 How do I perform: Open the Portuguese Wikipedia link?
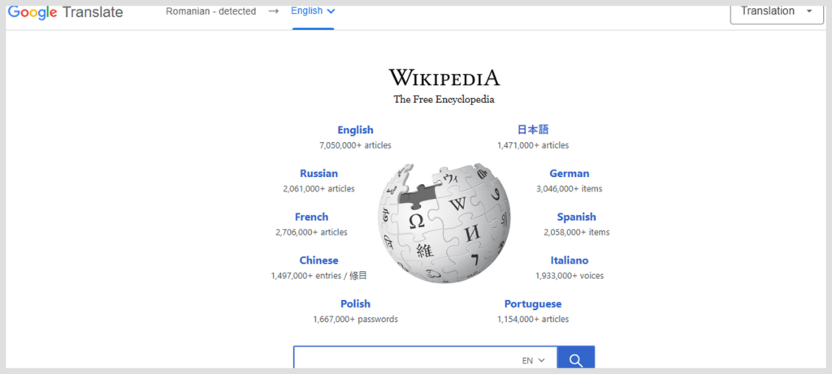[x=532, y=304]
